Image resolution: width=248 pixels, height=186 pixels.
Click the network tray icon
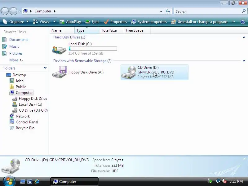[218, 181]
